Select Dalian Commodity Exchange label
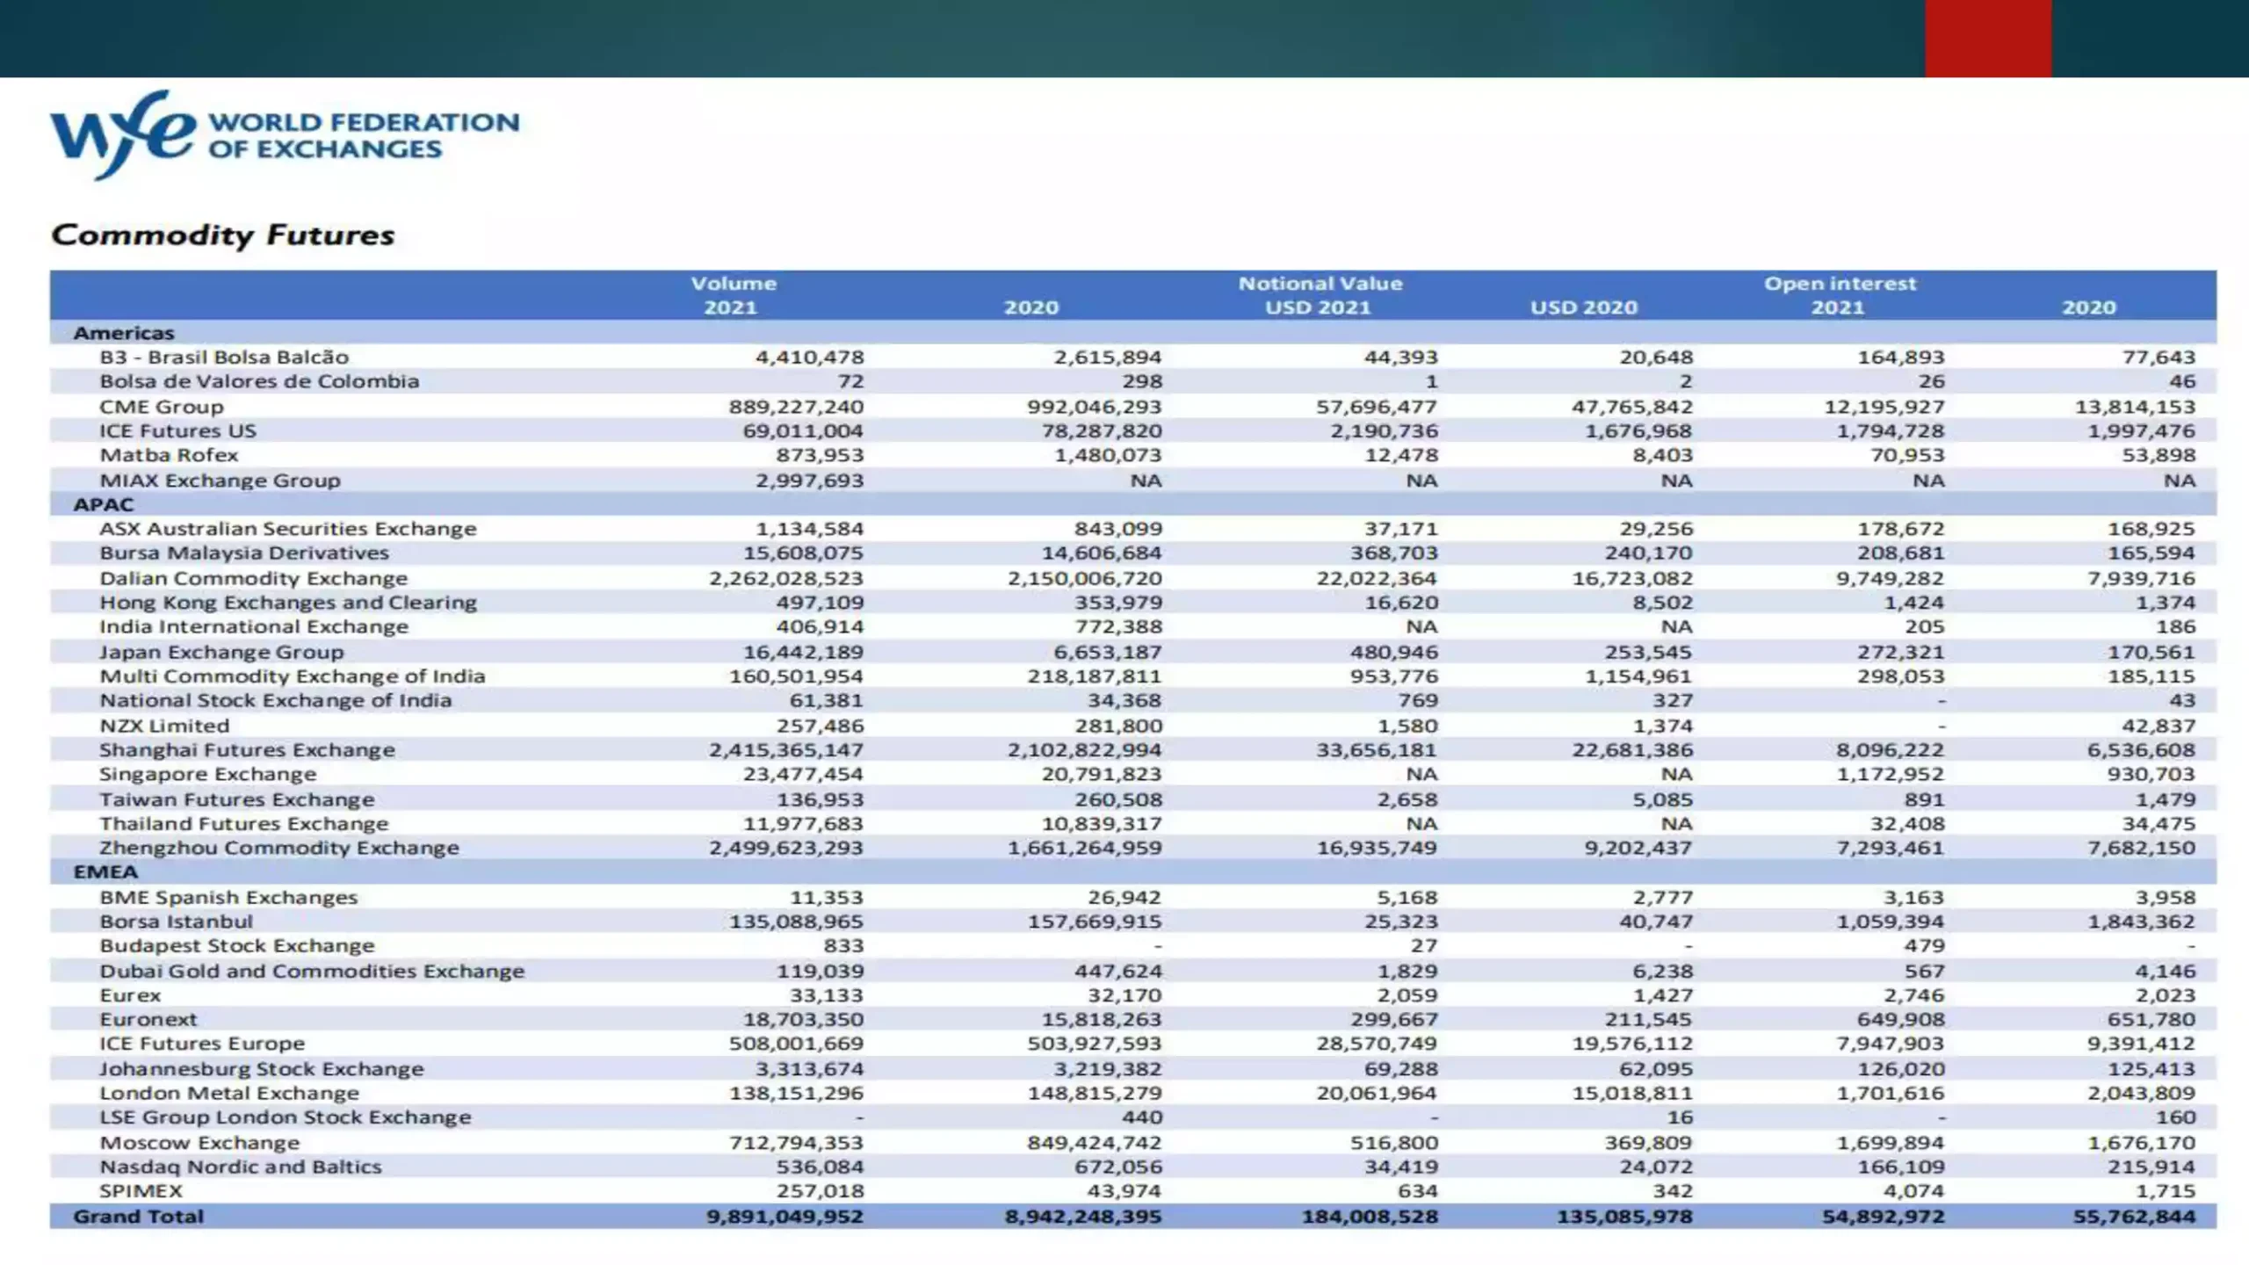 (x=253, y=578)
